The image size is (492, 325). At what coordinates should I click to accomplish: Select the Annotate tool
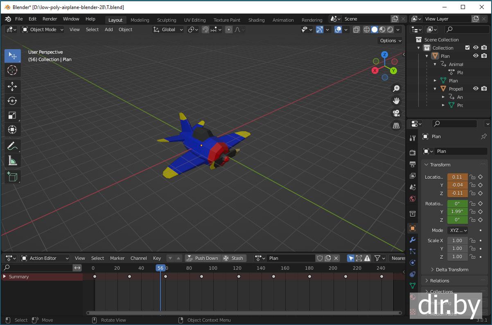12,146
